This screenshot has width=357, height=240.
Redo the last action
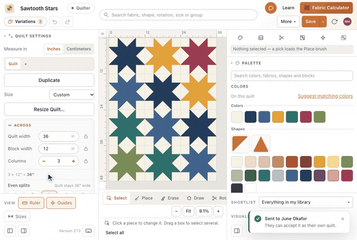click(x=67, y=22)
